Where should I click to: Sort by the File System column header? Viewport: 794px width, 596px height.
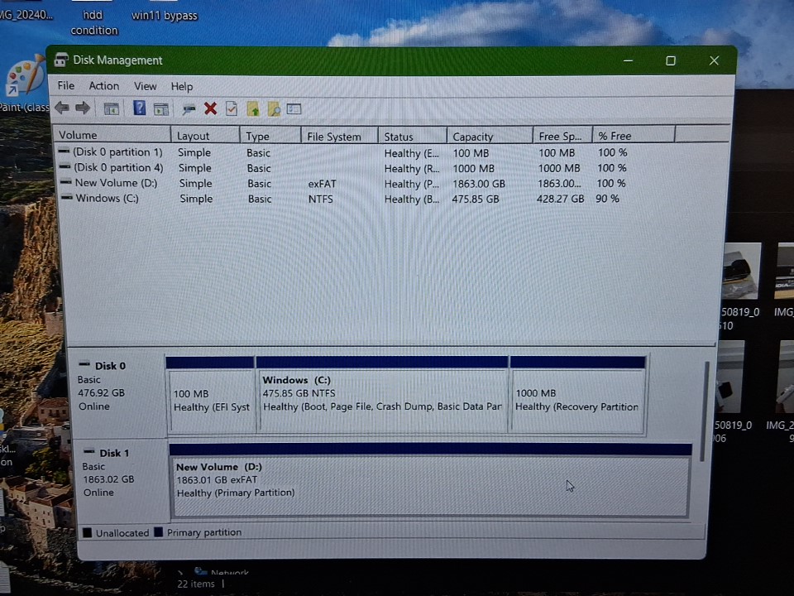coord(340,137)
